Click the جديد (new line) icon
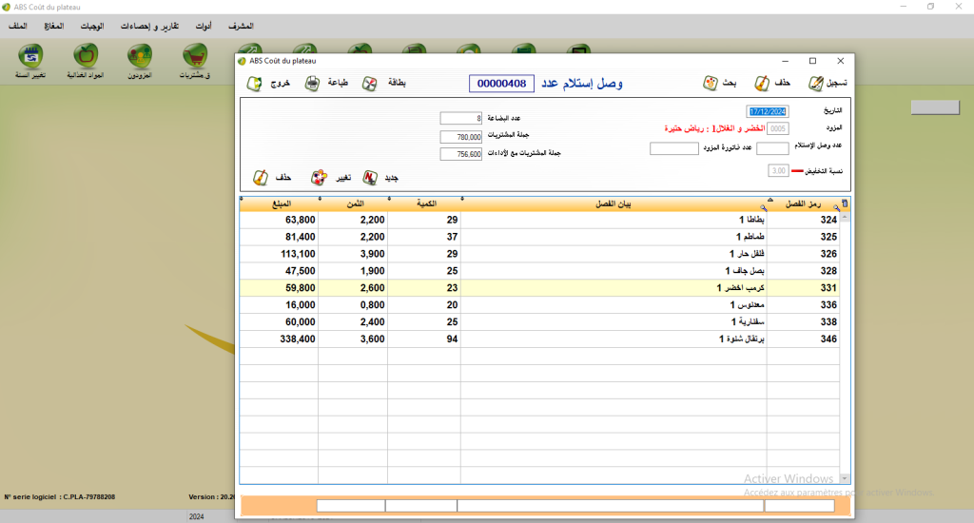 coord(370,178)
